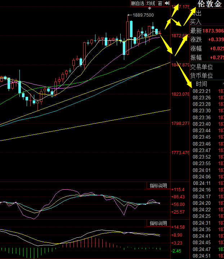Click the 买入 row in quote panel
Screen dimensions: 224x259
pos(207,22)
